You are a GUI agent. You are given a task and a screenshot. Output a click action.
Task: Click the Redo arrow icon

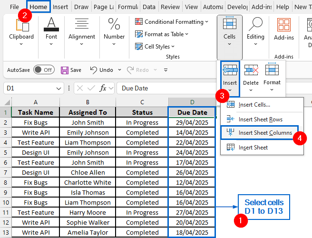(130, 70)
